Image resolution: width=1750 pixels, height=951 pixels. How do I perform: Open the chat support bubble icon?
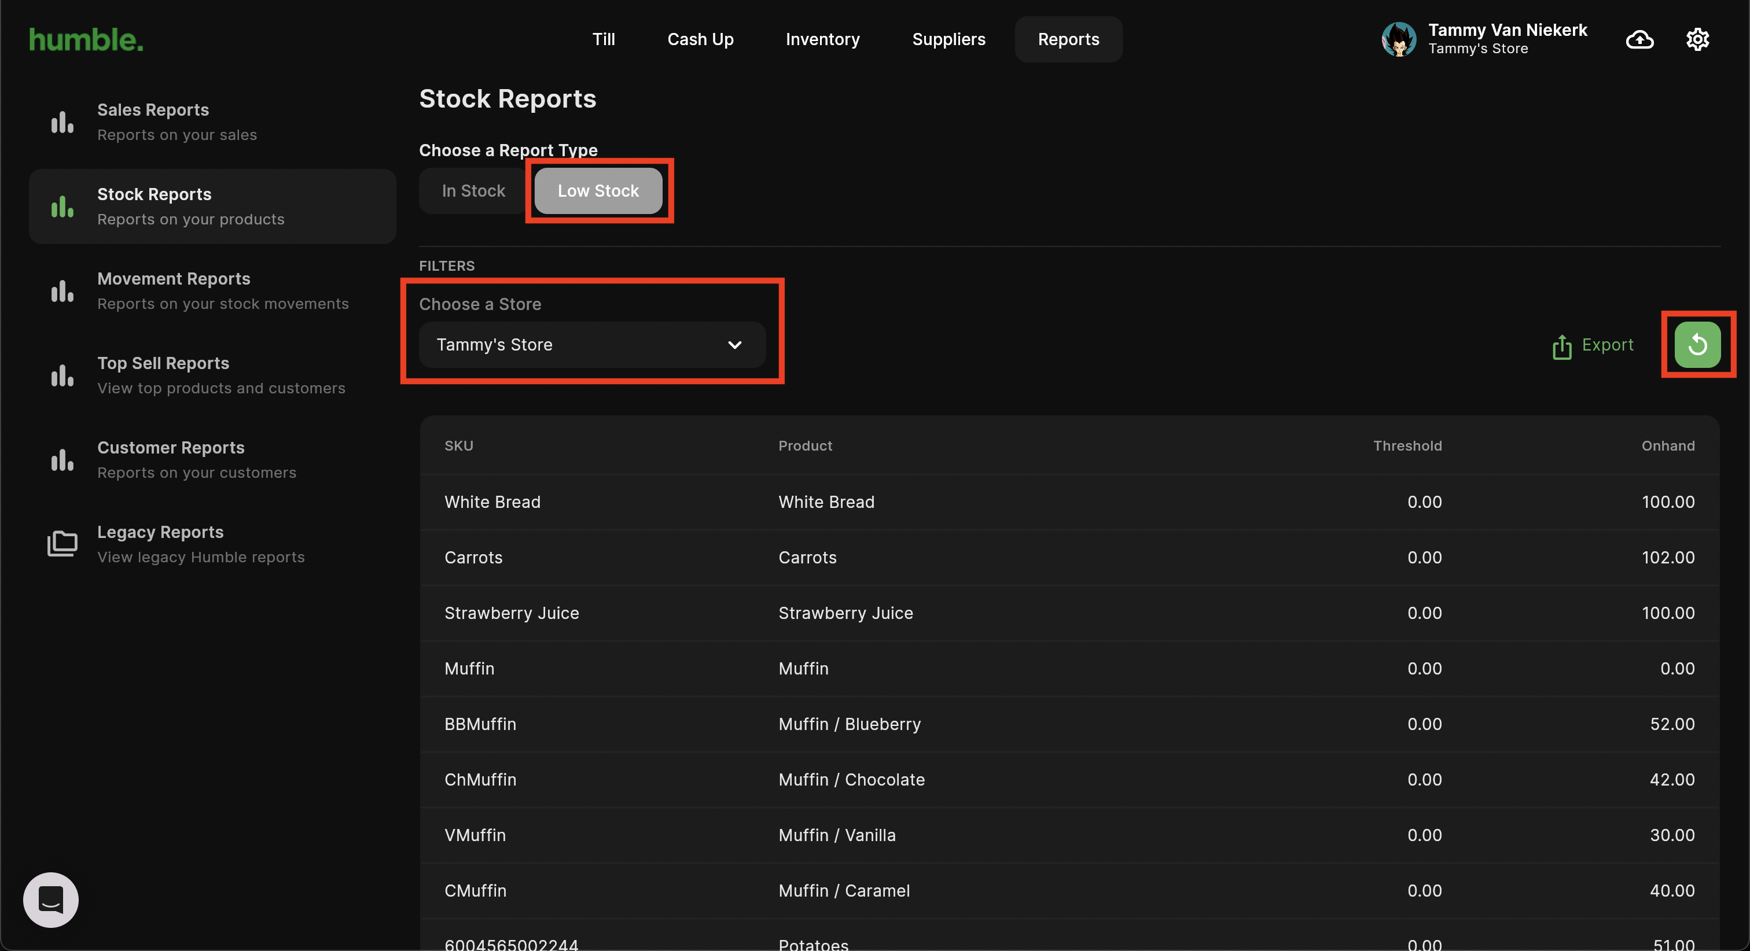click(51, 900)
